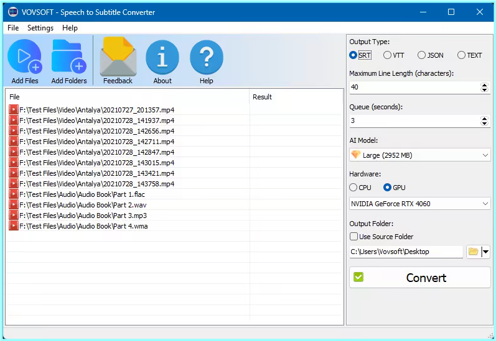Screen dimensions: 496x341
Task: Click the Convert button
Action: point(420,278)
